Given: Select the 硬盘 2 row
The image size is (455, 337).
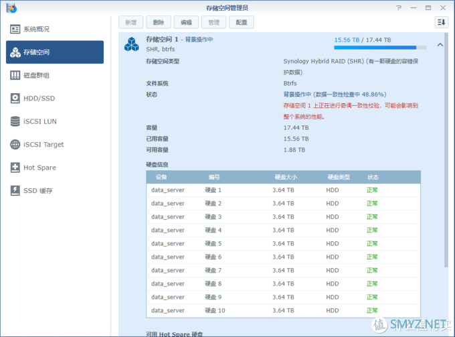Looking at the screenshot, I should [283, 204].
